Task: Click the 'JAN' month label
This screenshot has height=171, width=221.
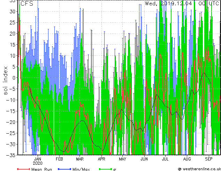Action: (38, 159)
